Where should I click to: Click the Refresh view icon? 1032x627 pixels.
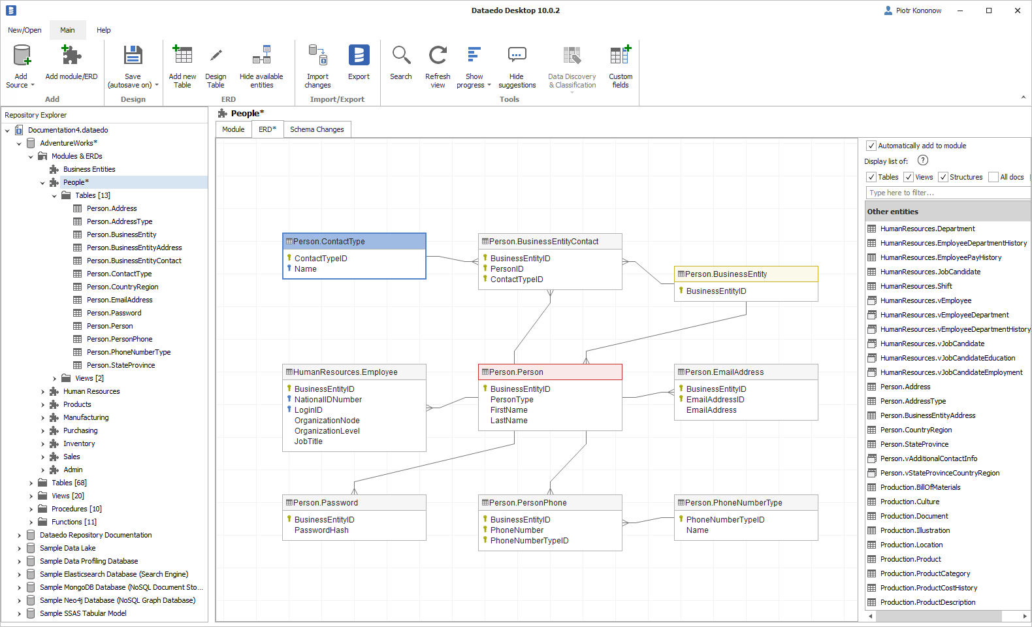coord(438,56)
